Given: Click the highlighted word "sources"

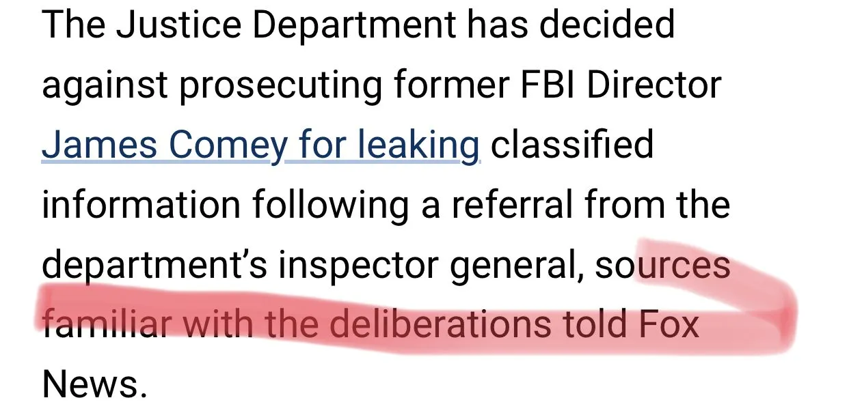Looking at the screenshot, I should click(x=662, y=265).
